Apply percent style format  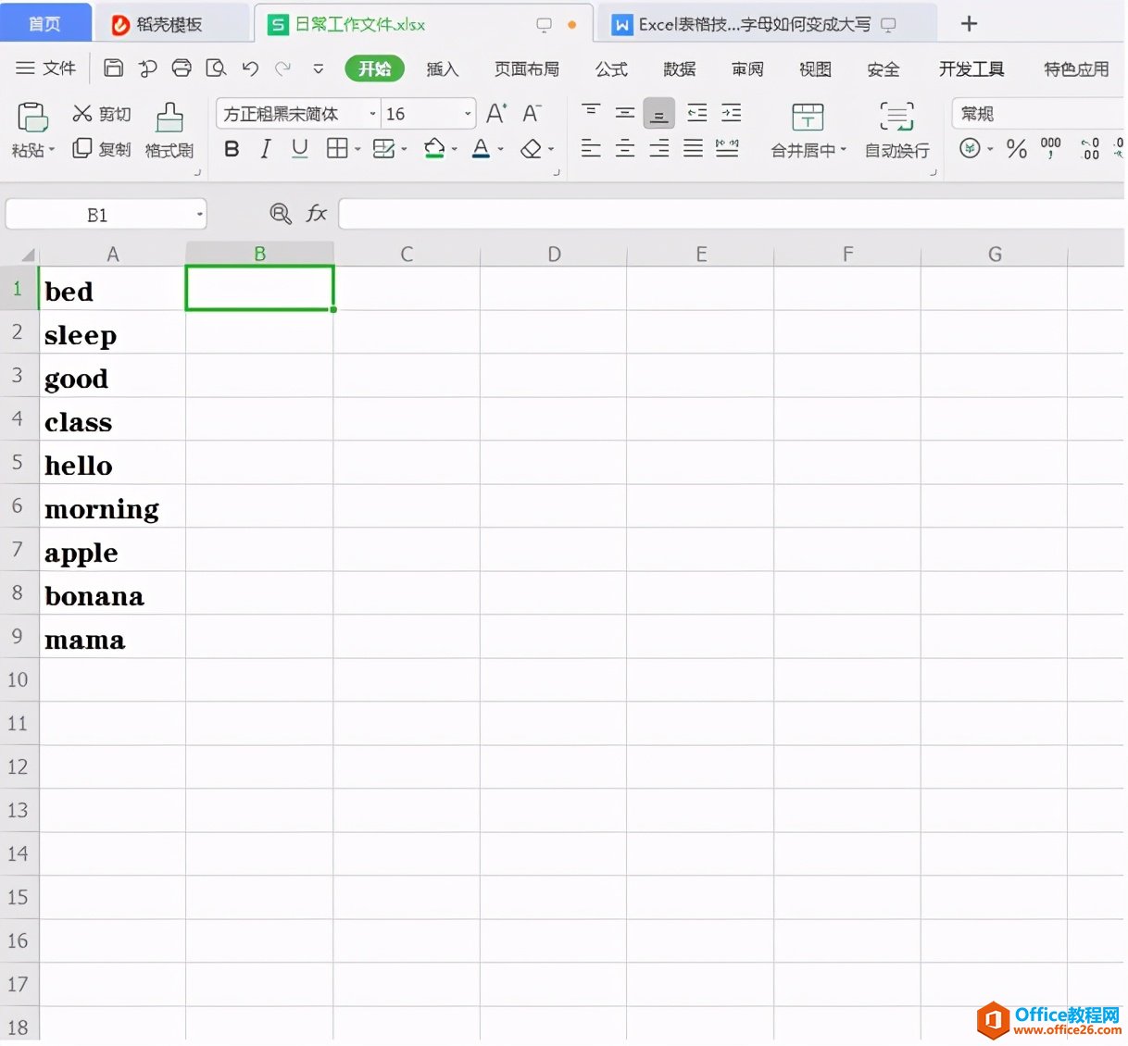coord(1017,148)
